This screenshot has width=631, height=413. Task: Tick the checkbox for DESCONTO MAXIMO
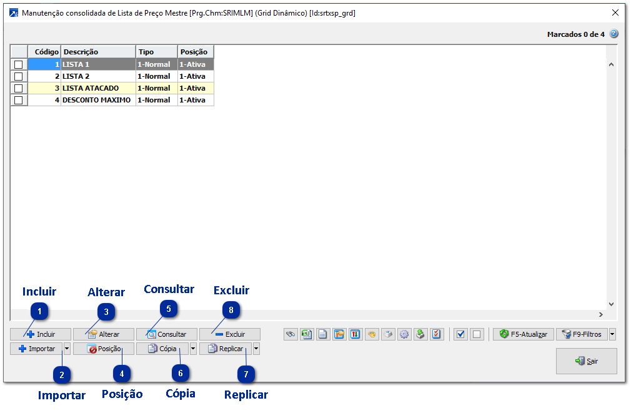point(19,100)
